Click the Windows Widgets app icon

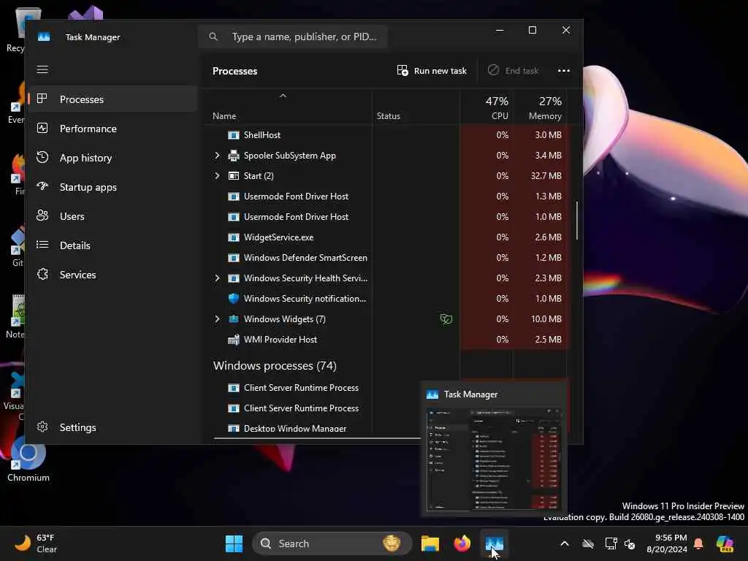[233, 318]
